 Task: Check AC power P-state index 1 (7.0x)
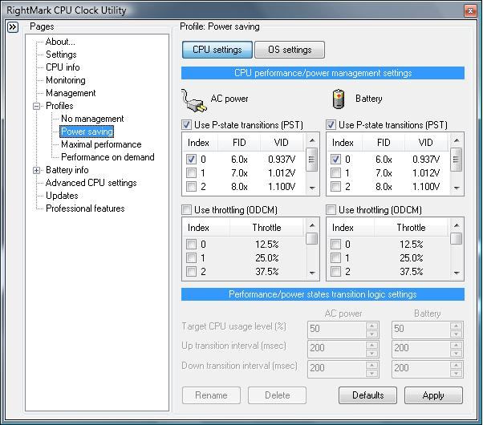click(x=191, y=172)
